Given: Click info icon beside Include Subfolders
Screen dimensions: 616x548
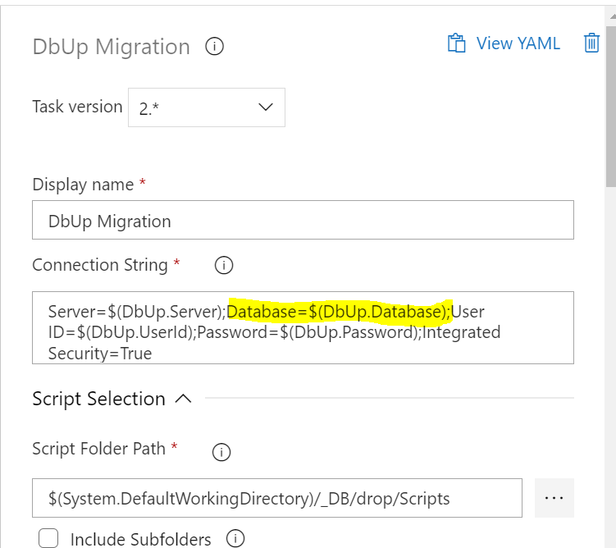Looking at the screenshot, I should [x=235, y=539].
